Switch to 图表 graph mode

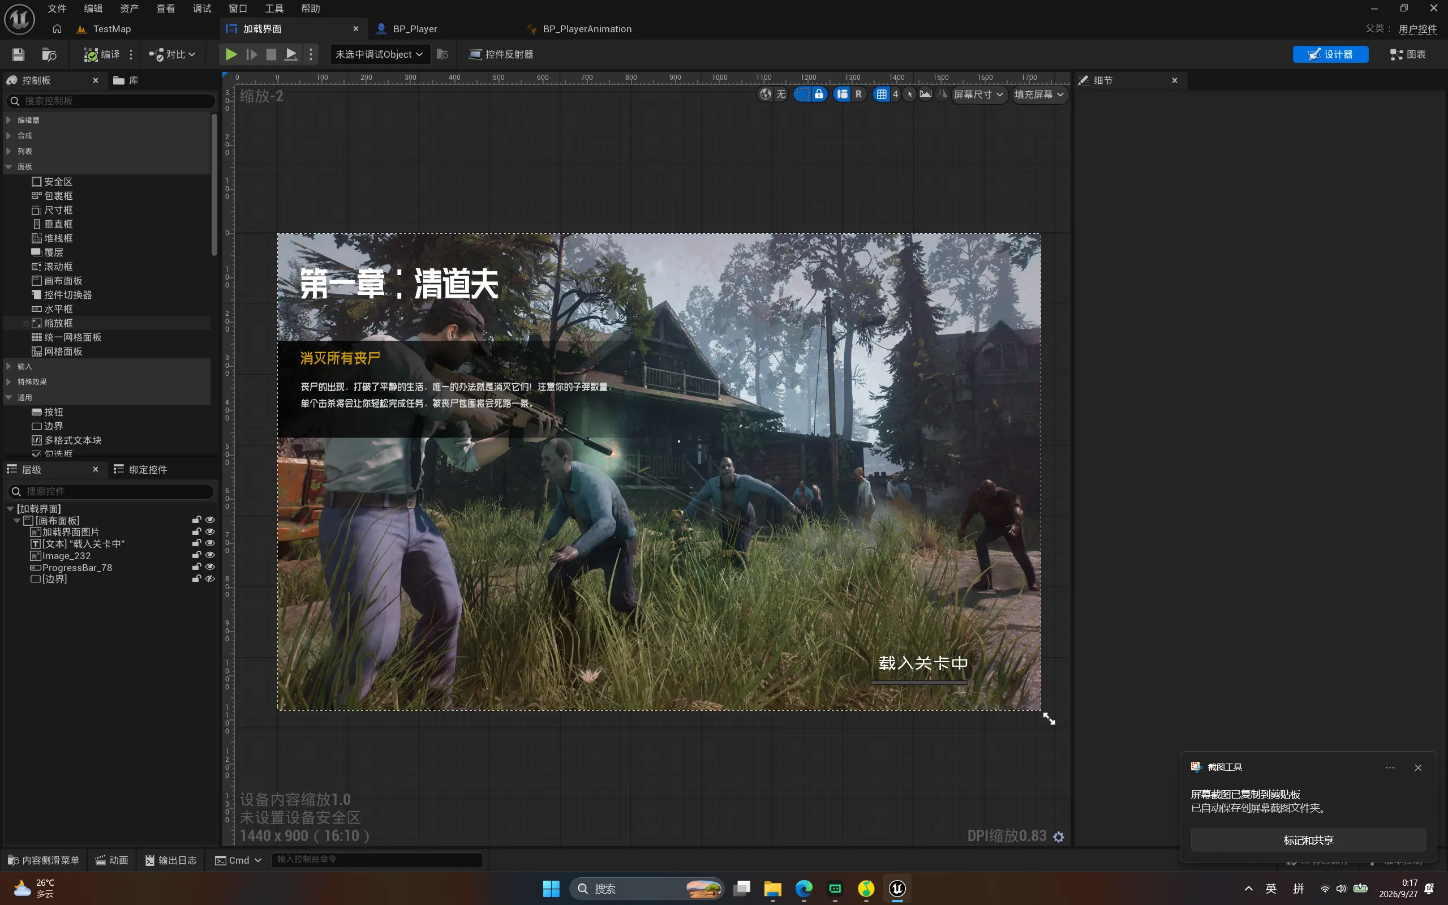coord(1407,54)
